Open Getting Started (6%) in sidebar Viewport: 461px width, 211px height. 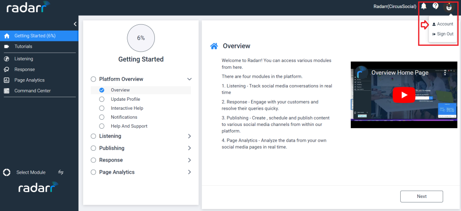[39, 36]
